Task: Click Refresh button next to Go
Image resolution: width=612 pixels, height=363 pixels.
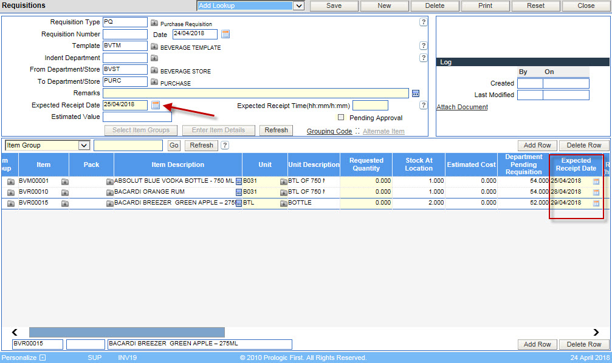Action: pyautogui.click(x=201, y=146)
